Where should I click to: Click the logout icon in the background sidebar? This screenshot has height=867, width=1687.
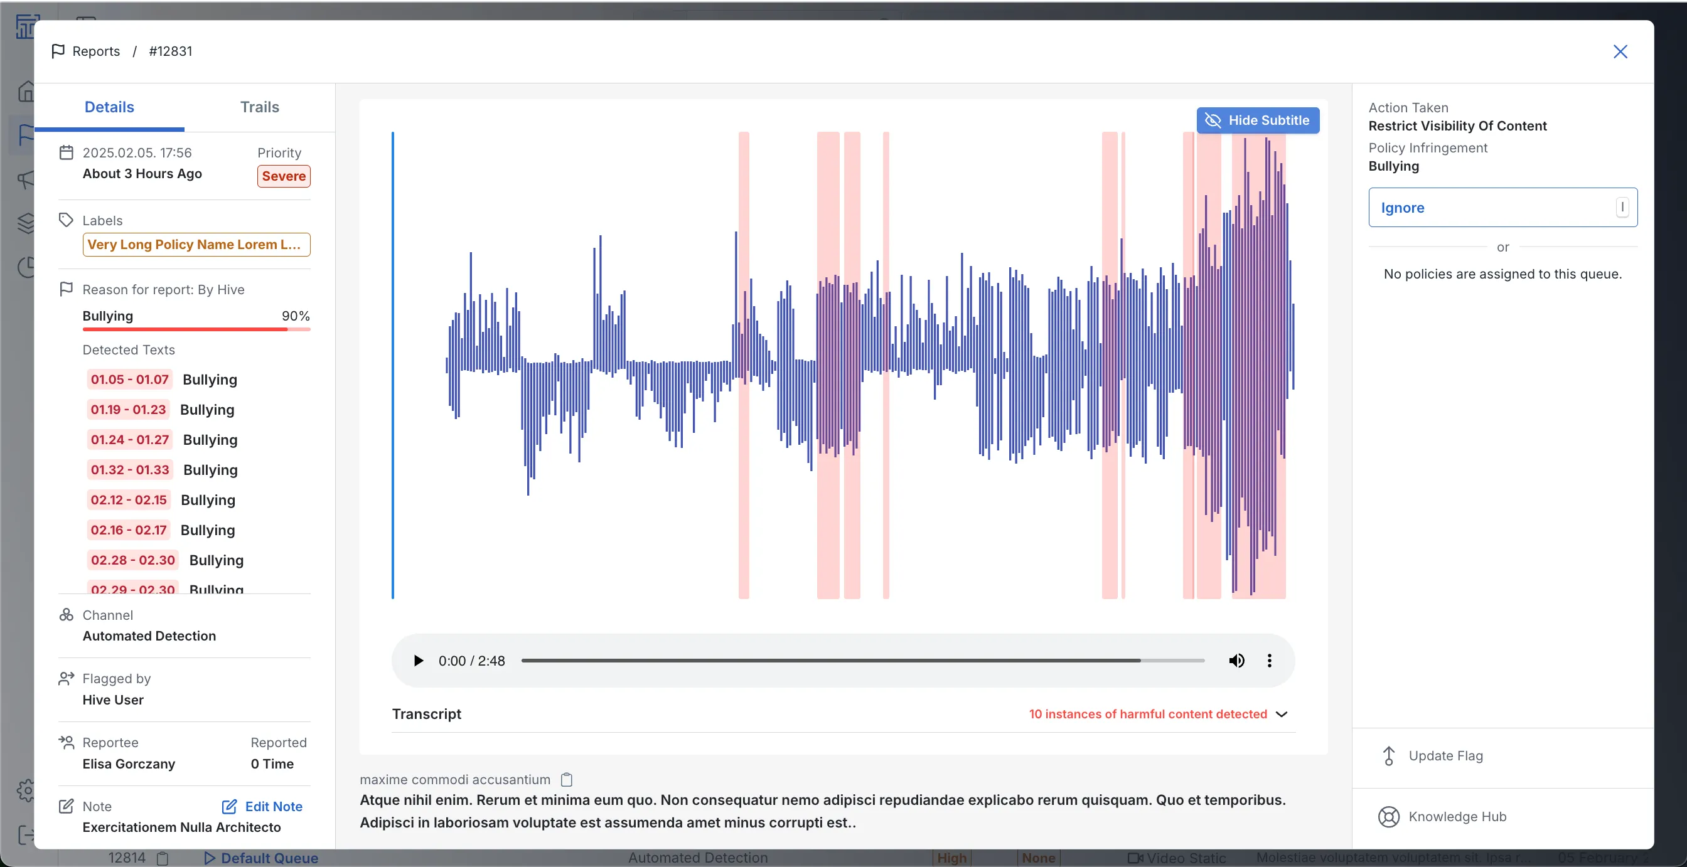tap(26, 834)
